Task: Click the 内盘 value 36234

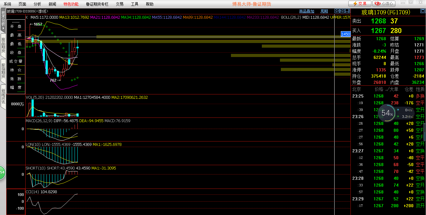Action: (x=418, y=82)
